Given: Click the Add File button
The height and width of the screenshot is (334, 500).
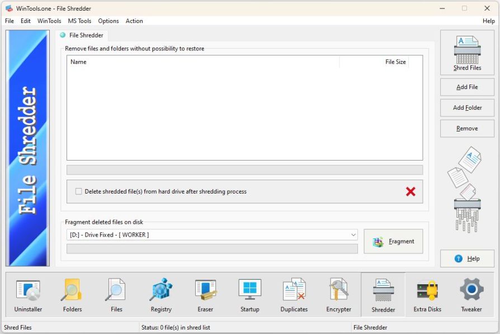Looking at the screenshot, I should pyautogui.click(x=467, y=87).
